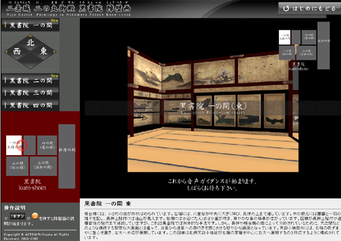Click the orange round button in 操作説明

coord(35,216)
